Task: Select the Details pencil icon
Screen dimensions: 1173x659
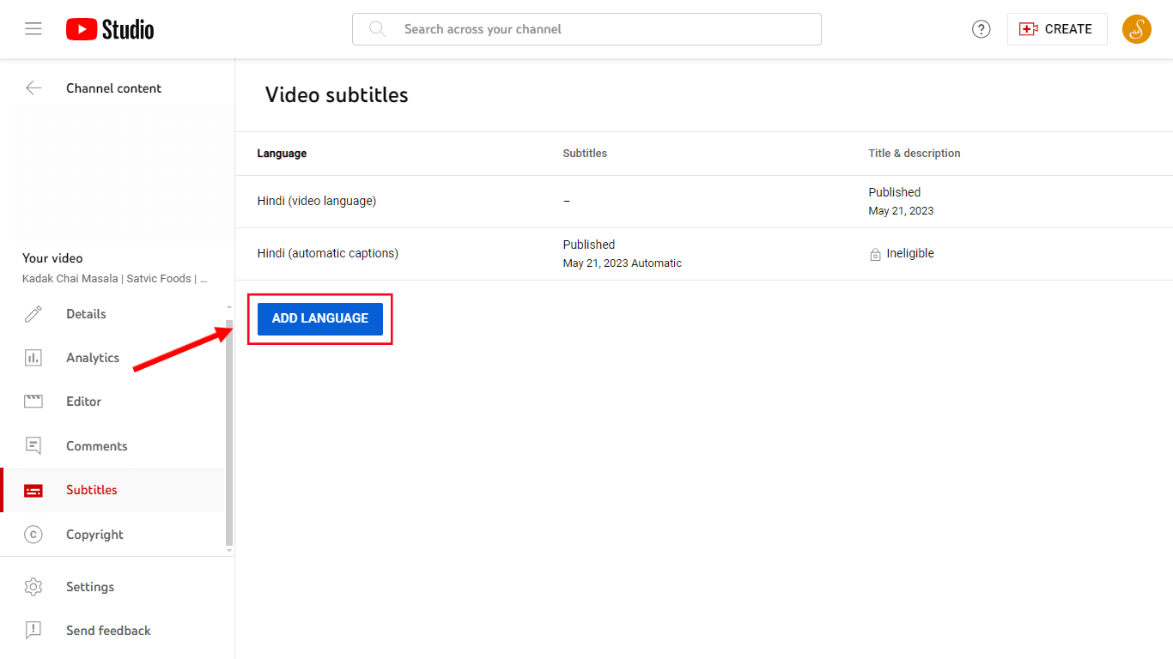Action: pyautogui.click(x=33, y=313)
